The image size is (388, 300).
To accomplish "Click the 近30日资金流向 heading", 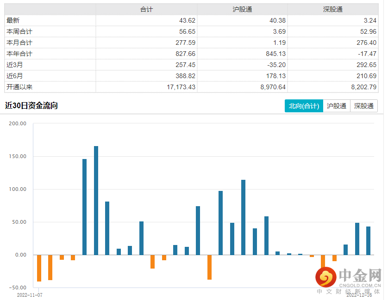I will [31, 106].
